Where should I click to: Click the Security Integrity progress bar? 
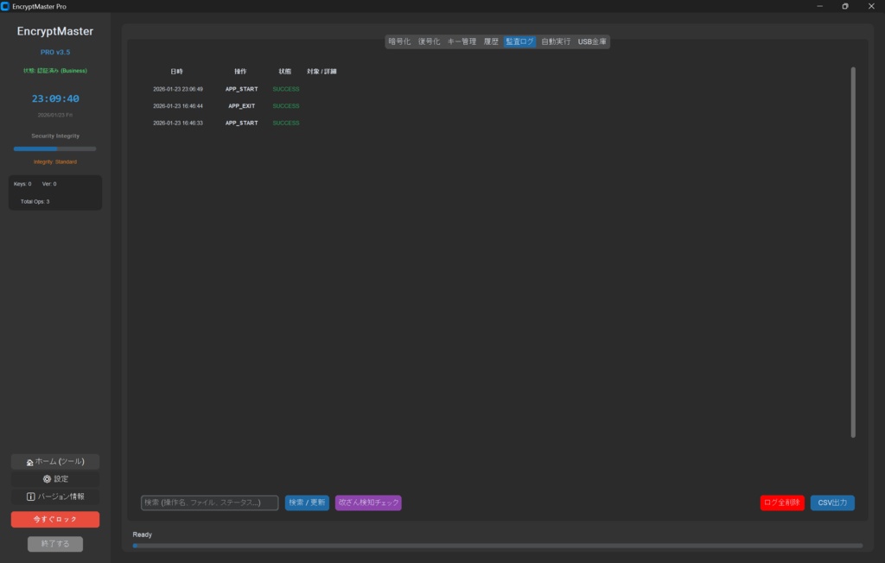[x=54, y=148]
